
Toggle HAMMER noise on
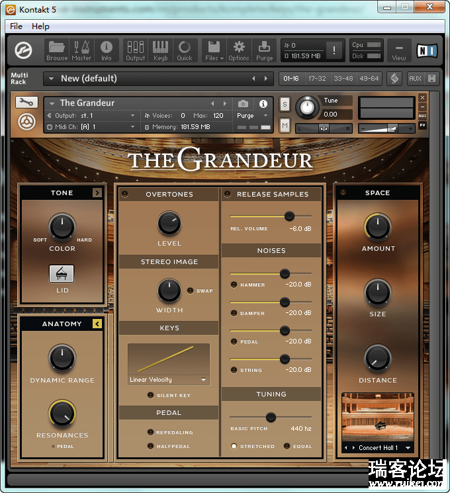234,285
